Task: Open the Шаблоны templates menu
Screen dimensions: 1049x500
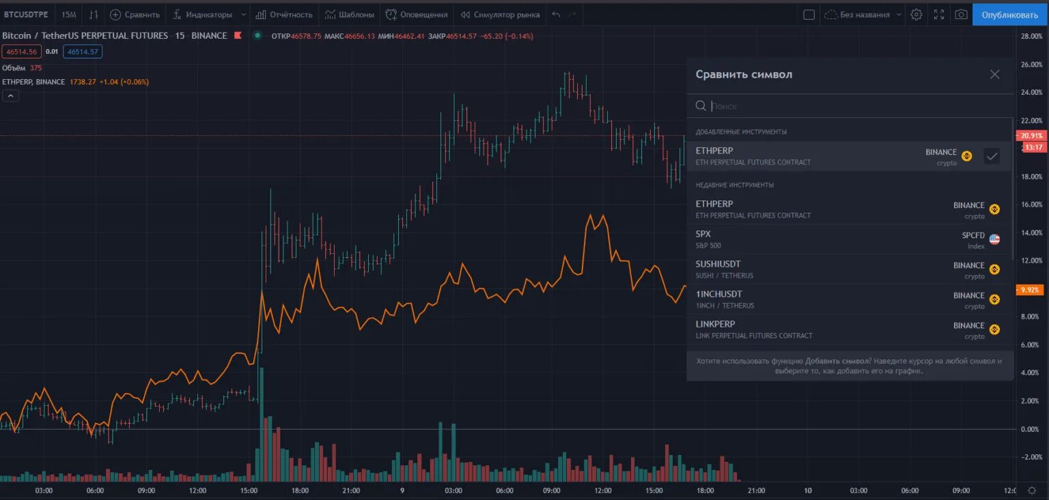Action: click(349, 14)
